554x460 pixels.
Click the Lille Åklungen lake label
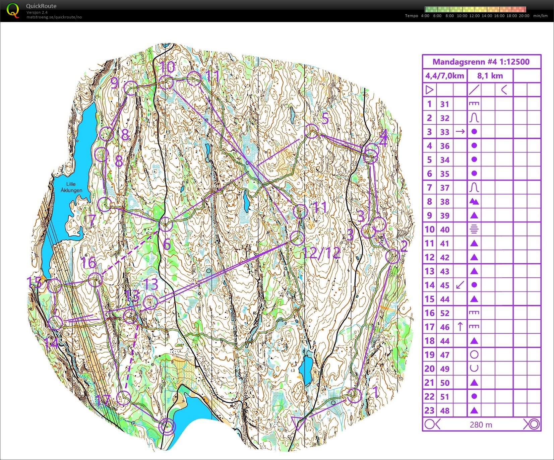(x=71, y=187)
